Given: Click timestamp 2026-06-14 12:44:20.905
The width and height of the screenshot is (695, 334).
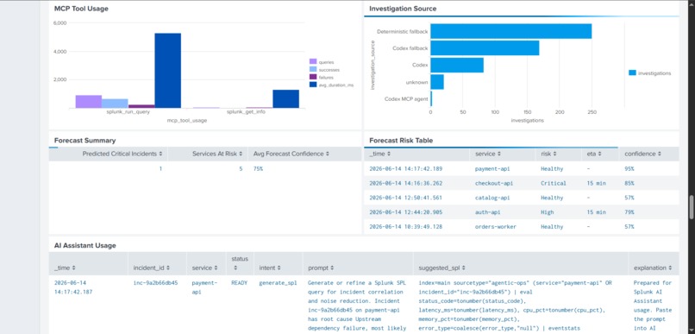Looking at the screenshot, I should click(x=405, y=212).
